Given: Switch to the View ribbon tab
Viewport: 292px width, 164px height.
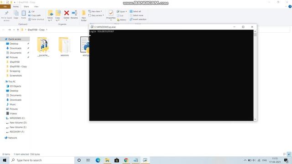Looking at the screenshot, I should (36, 6).
